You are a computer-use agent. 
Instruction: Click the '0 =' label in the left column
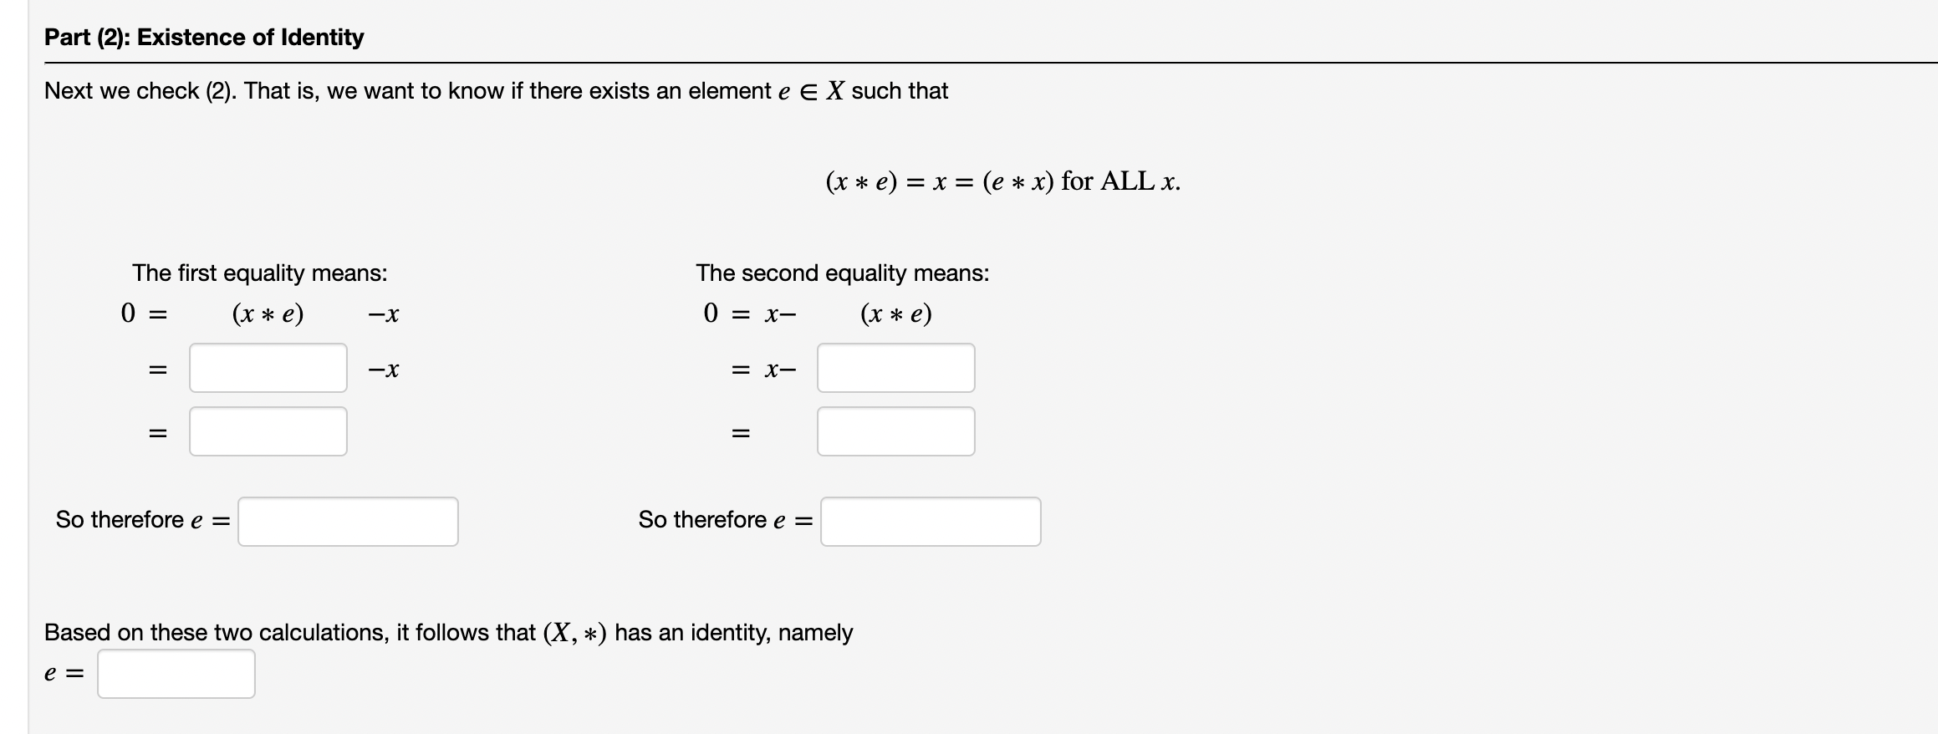144,313
